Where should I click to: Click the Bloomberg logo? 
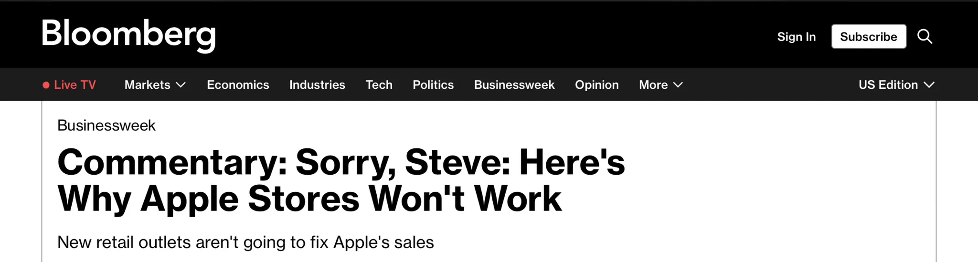click(x=128, y=34)
